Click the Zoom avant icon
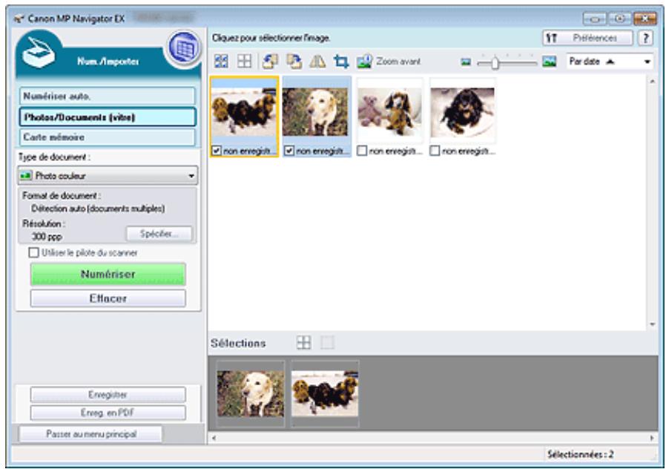Viewport: 666px width, 469px height. click(x=364, y=61)
